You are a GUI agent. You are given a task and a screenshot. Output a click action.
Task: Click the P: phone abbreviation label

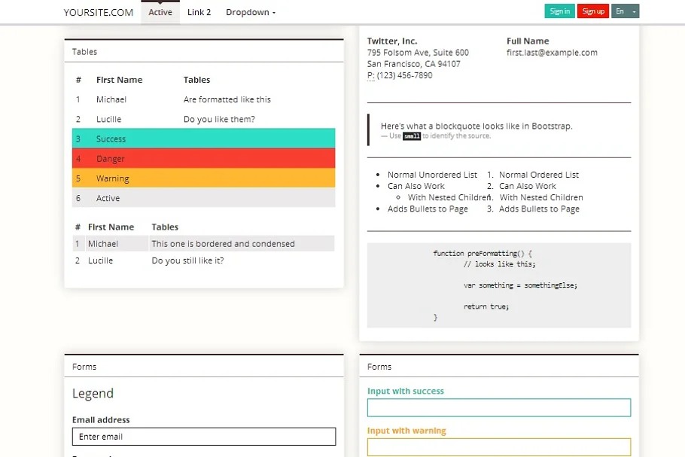click(370, 75)
